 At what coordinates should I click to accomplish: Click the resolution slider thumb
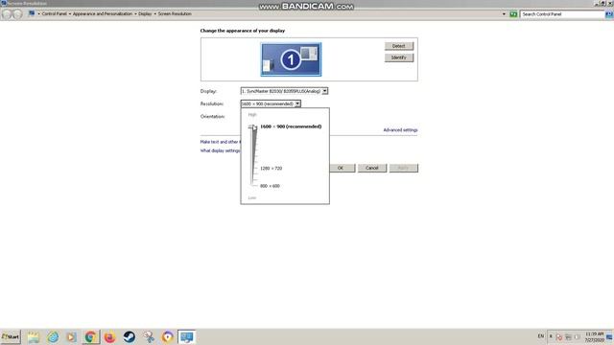coord(252,126)
